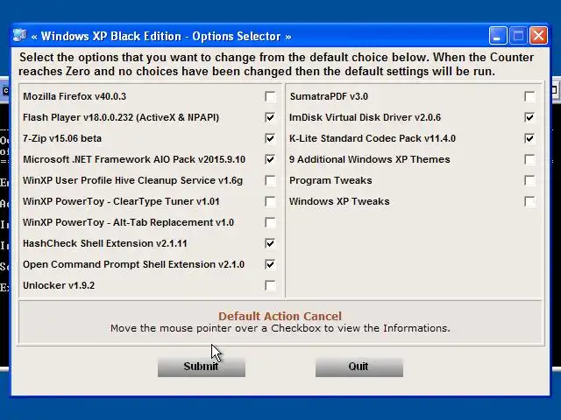Click 'Unlocker v1.9.2' label text
Screen dimensions: 561x420
point(59,285)
